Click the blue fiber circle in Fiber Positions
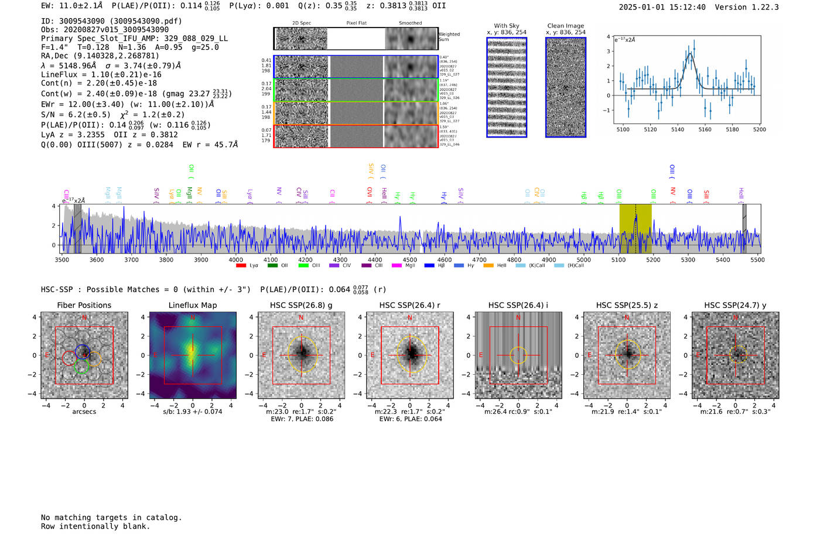This screenshot has height=558, width=820. [82, 352]
